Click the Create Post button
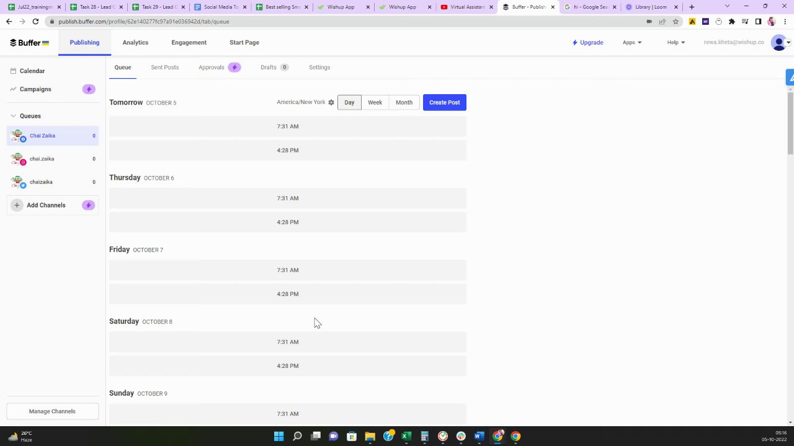794x446 pixels. point(445,103)
